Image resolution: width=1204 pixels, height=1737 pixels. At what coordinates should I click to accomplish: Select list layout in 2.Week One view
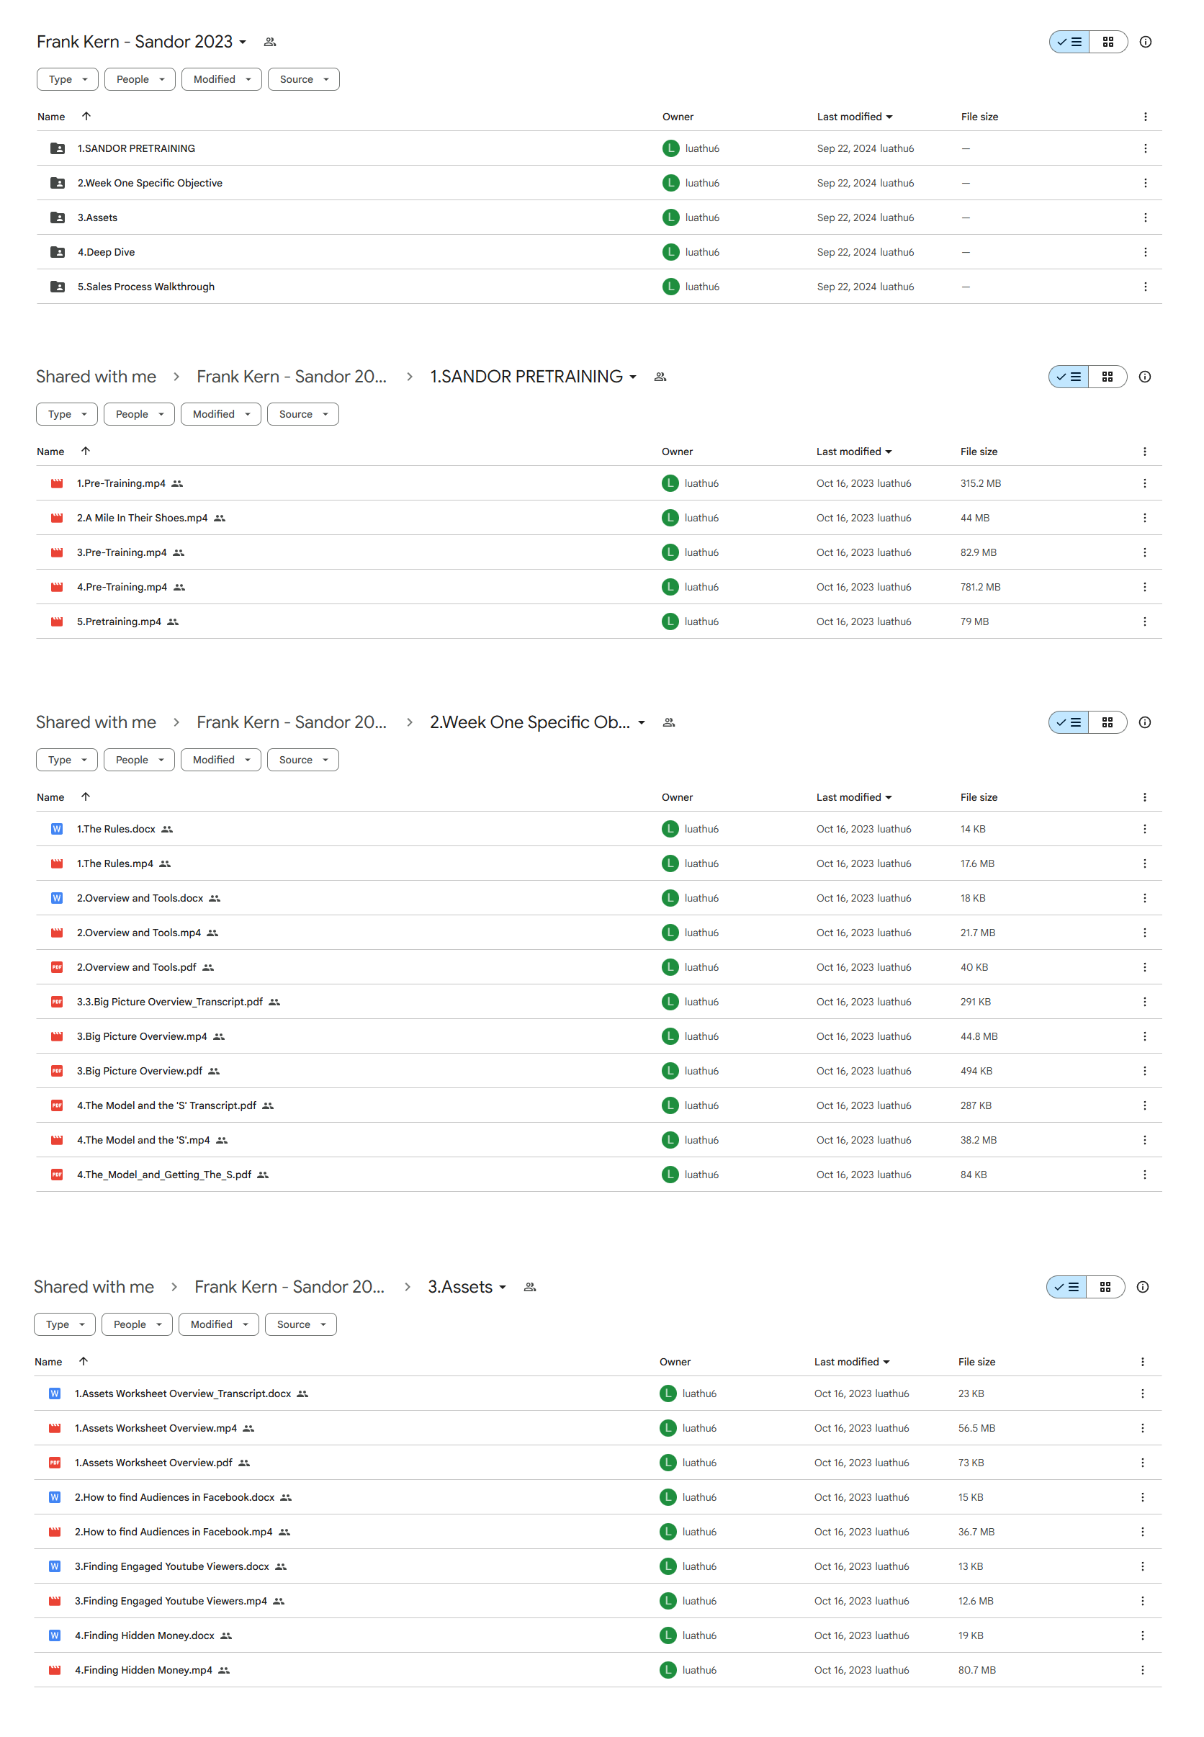tap(1068, 722)
